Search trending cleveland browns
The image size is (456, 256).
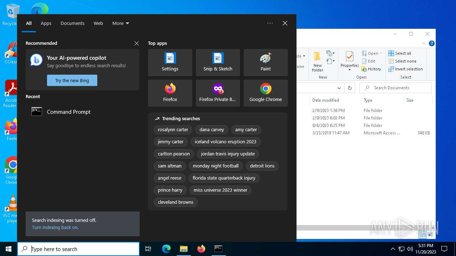176,202
